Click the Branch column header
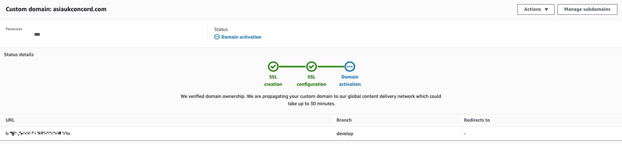Screen dimensions: 622x144 tap(344, 120)
